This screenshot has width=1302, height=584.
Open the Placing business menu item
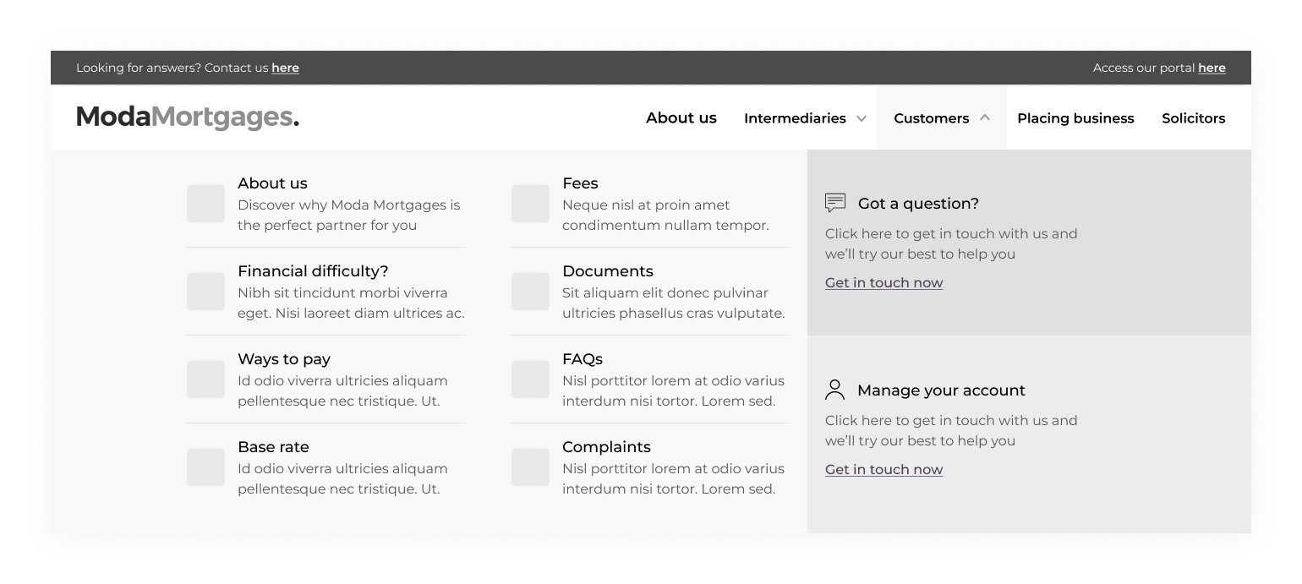pos(1075,118)
